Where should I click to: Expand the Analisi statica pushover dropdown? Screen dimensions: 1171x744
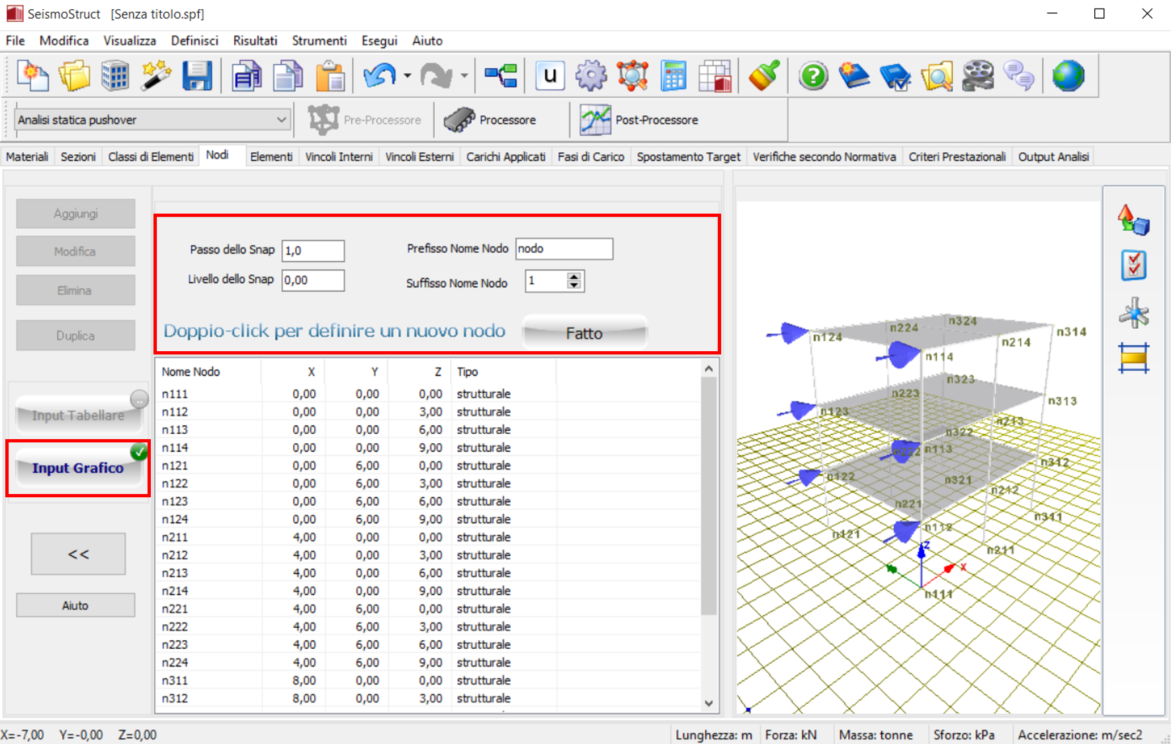(x=281, y=120)
